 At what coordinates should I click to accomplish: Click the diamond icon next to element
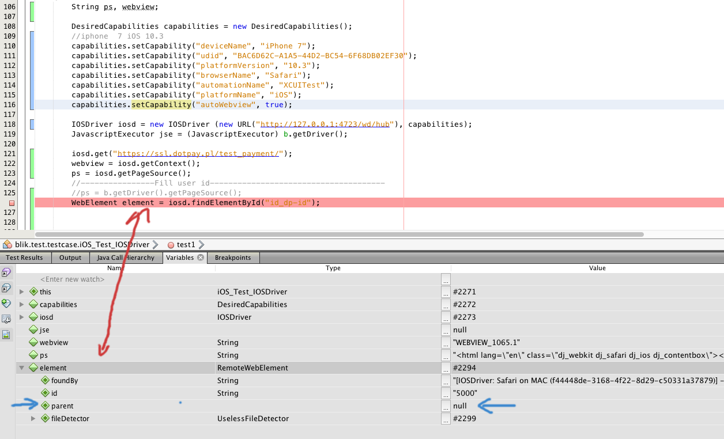pyautogui.click(x=33, y=368)
